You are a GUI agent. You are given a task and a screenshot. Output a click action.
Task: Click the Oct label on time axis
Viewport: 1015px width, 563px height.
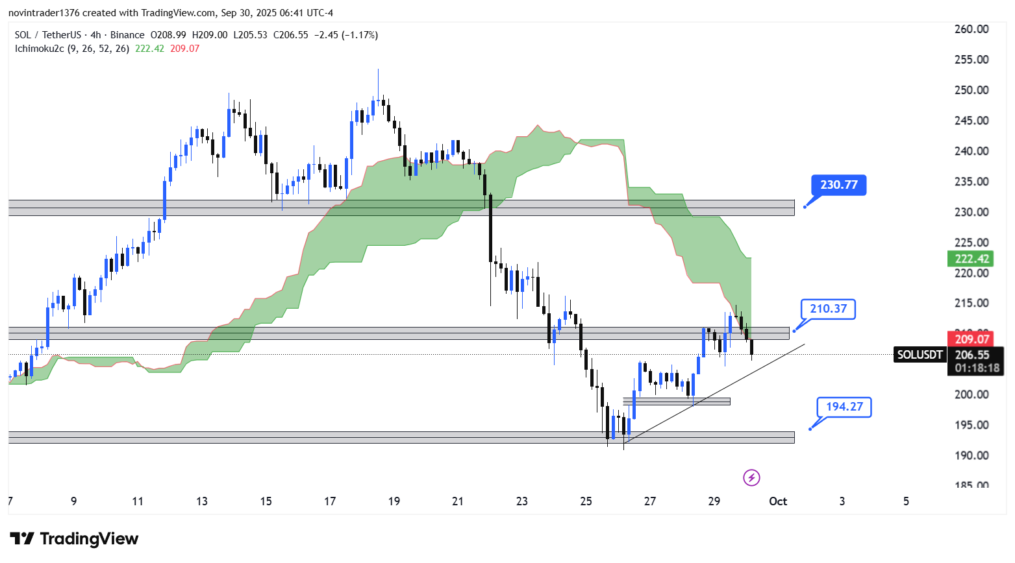(778, 501)
